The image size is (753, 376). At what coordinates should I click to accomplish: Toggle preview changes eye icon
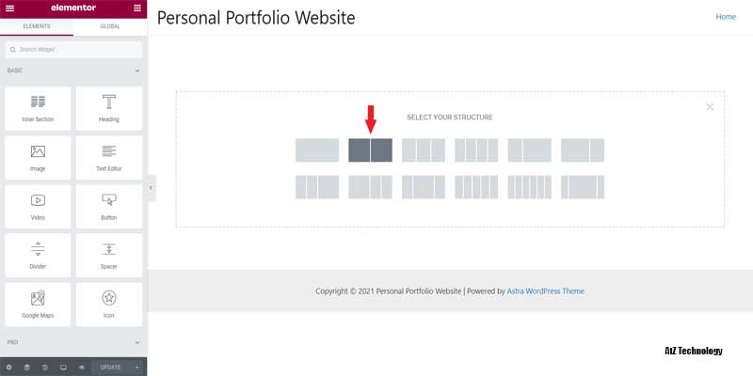pos(82,367)
